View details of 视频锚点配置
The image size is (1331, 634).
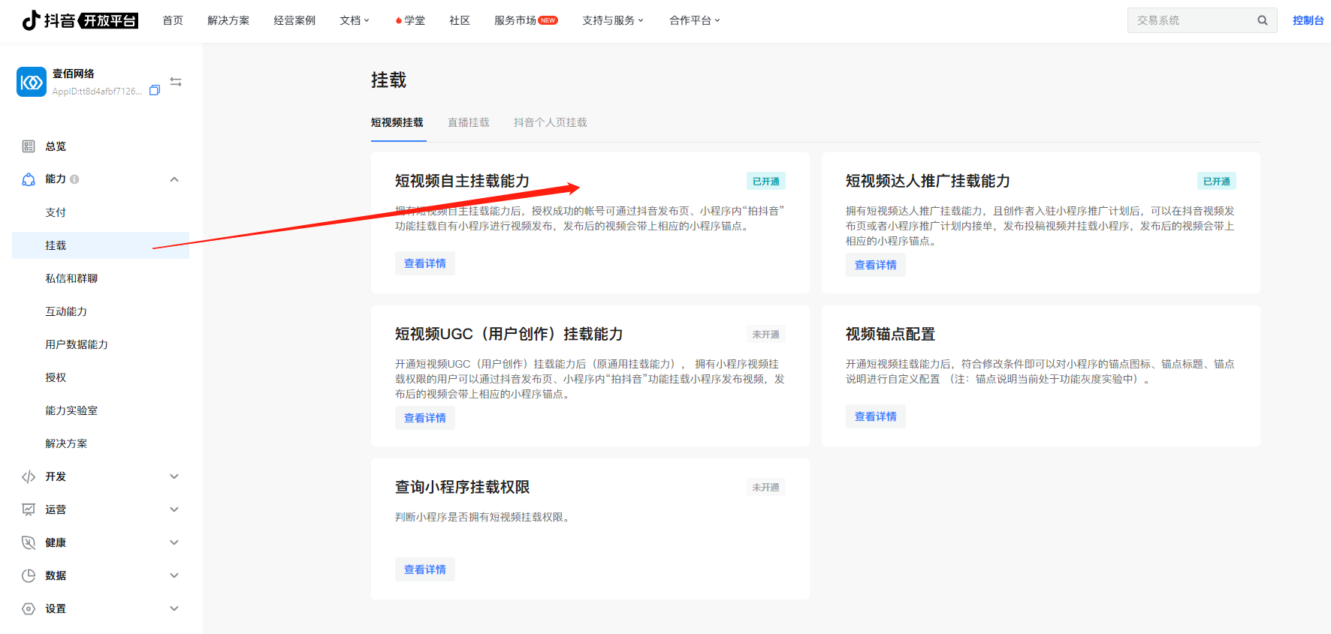pyautogui.click(x=876, y=416)
